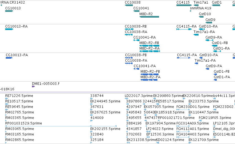Viewport: 235px width, 144px height.
Task: Click the RE10517.5prime EST label
Action: pos(19,101)
